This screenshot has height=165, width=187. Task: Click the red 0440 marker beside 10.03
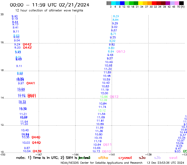pos(36,143)
